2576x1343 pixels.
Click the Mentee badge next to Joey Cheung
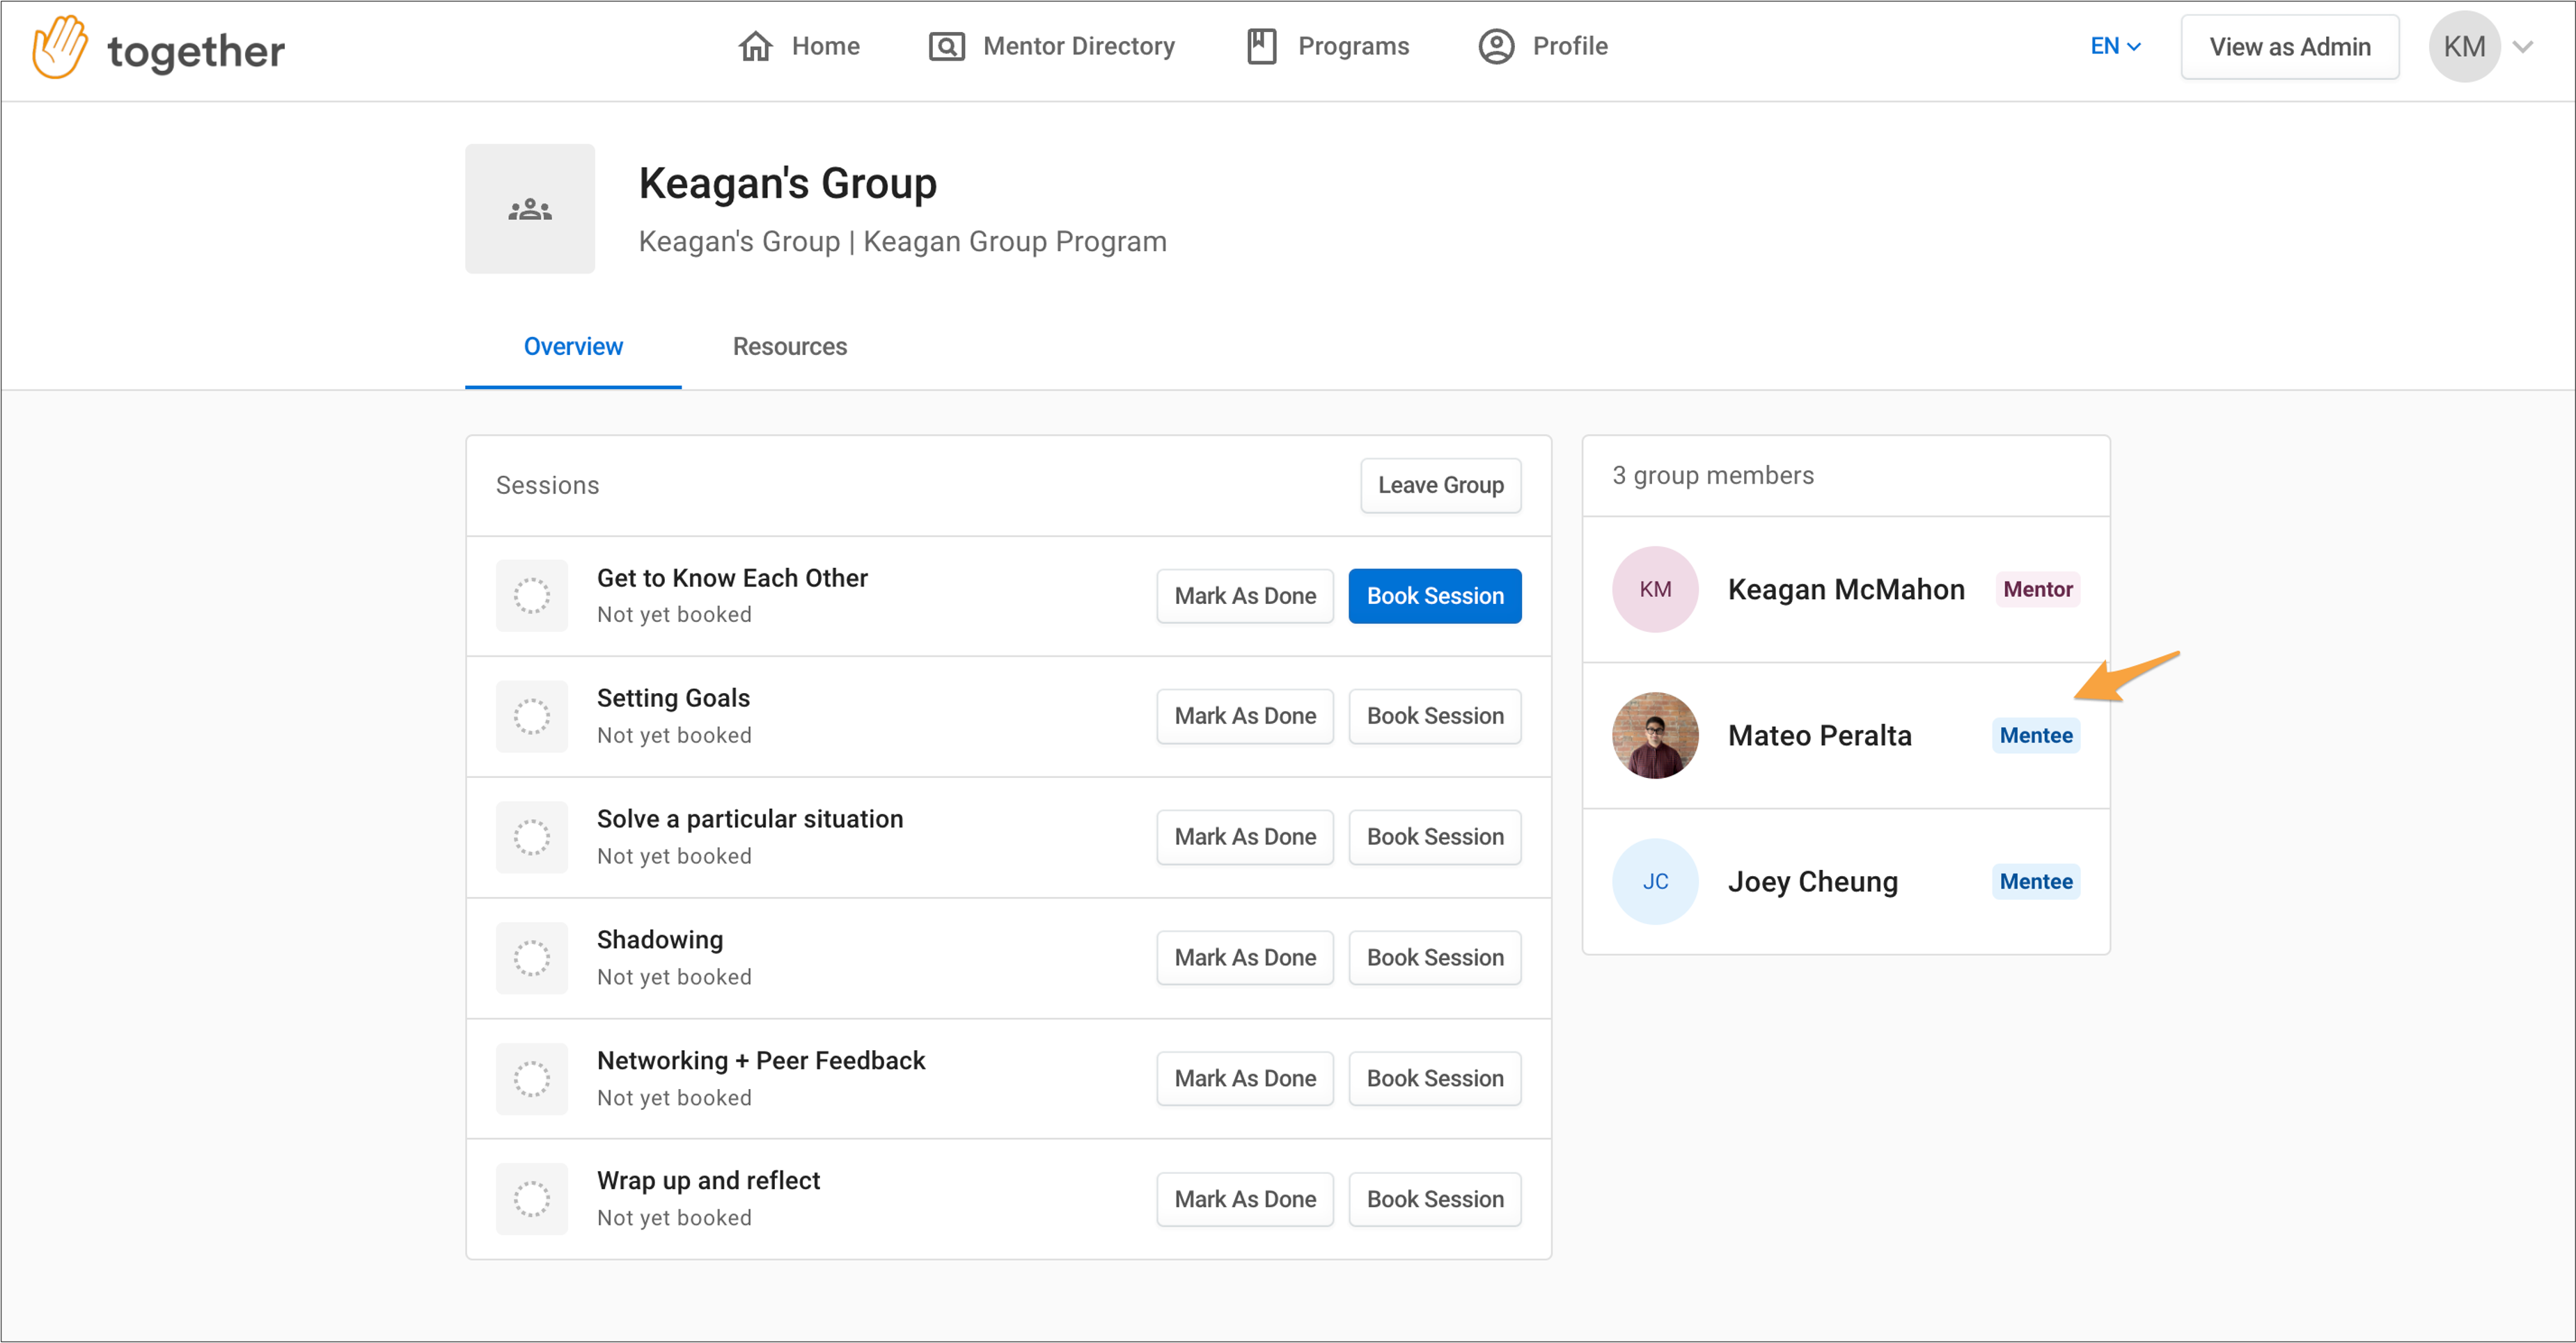[x=2036, y=882]
